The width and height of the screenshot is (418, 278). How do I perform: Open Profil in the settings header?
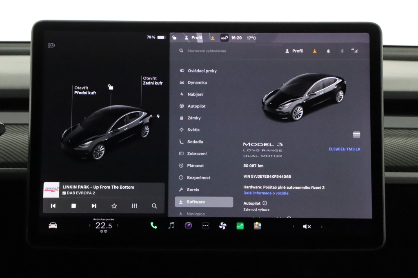(x=294, y=51)
